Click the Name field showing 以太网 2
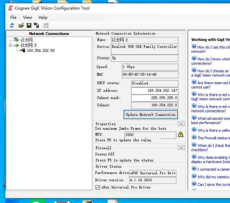The image size is (230, 203). [145, 40]
